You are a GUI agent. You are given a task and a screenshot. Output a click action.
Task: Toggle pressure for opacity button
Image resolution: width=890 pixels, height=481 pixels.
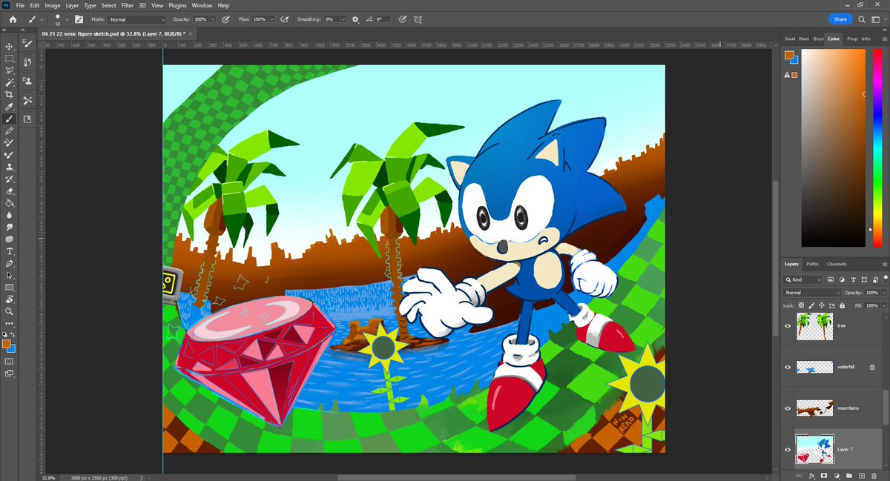(x=225, y=19)
